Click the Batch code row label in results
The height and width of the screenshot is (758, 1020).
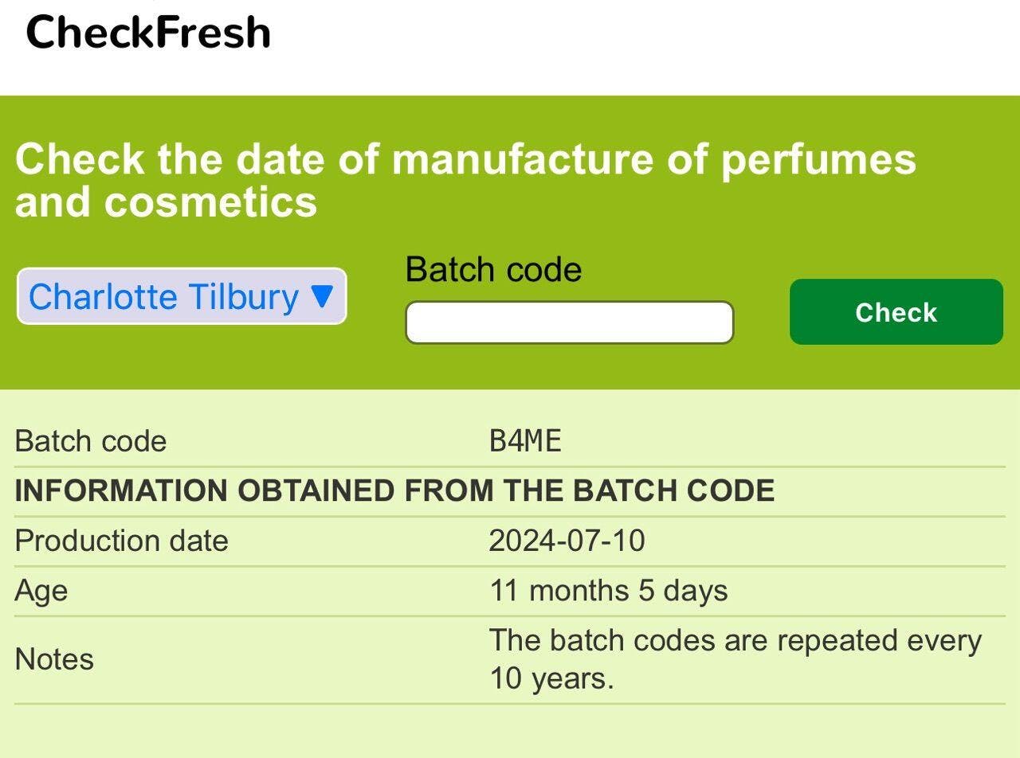pos(91,441)
